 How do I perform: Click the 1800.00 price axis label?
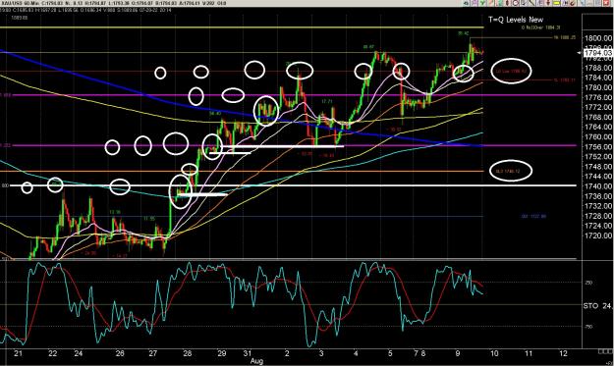tap(597, 38)
